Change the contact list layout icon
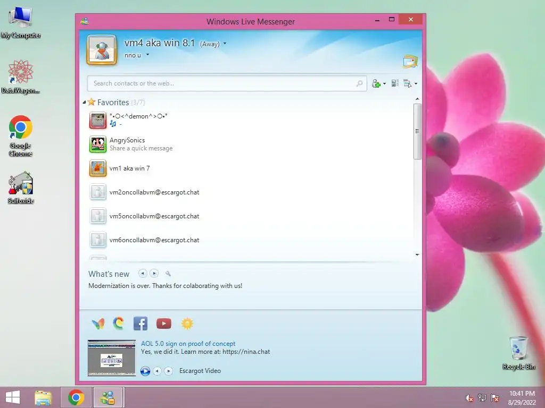Viewport: 545px width, 408px height. click(x=395, y=83)
